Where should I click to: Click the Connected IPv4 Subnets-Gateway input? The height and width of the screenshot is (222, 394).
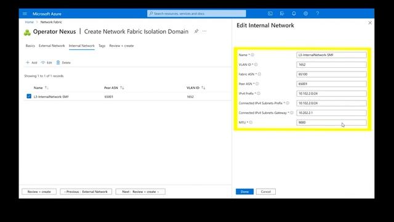click(331, 113)
